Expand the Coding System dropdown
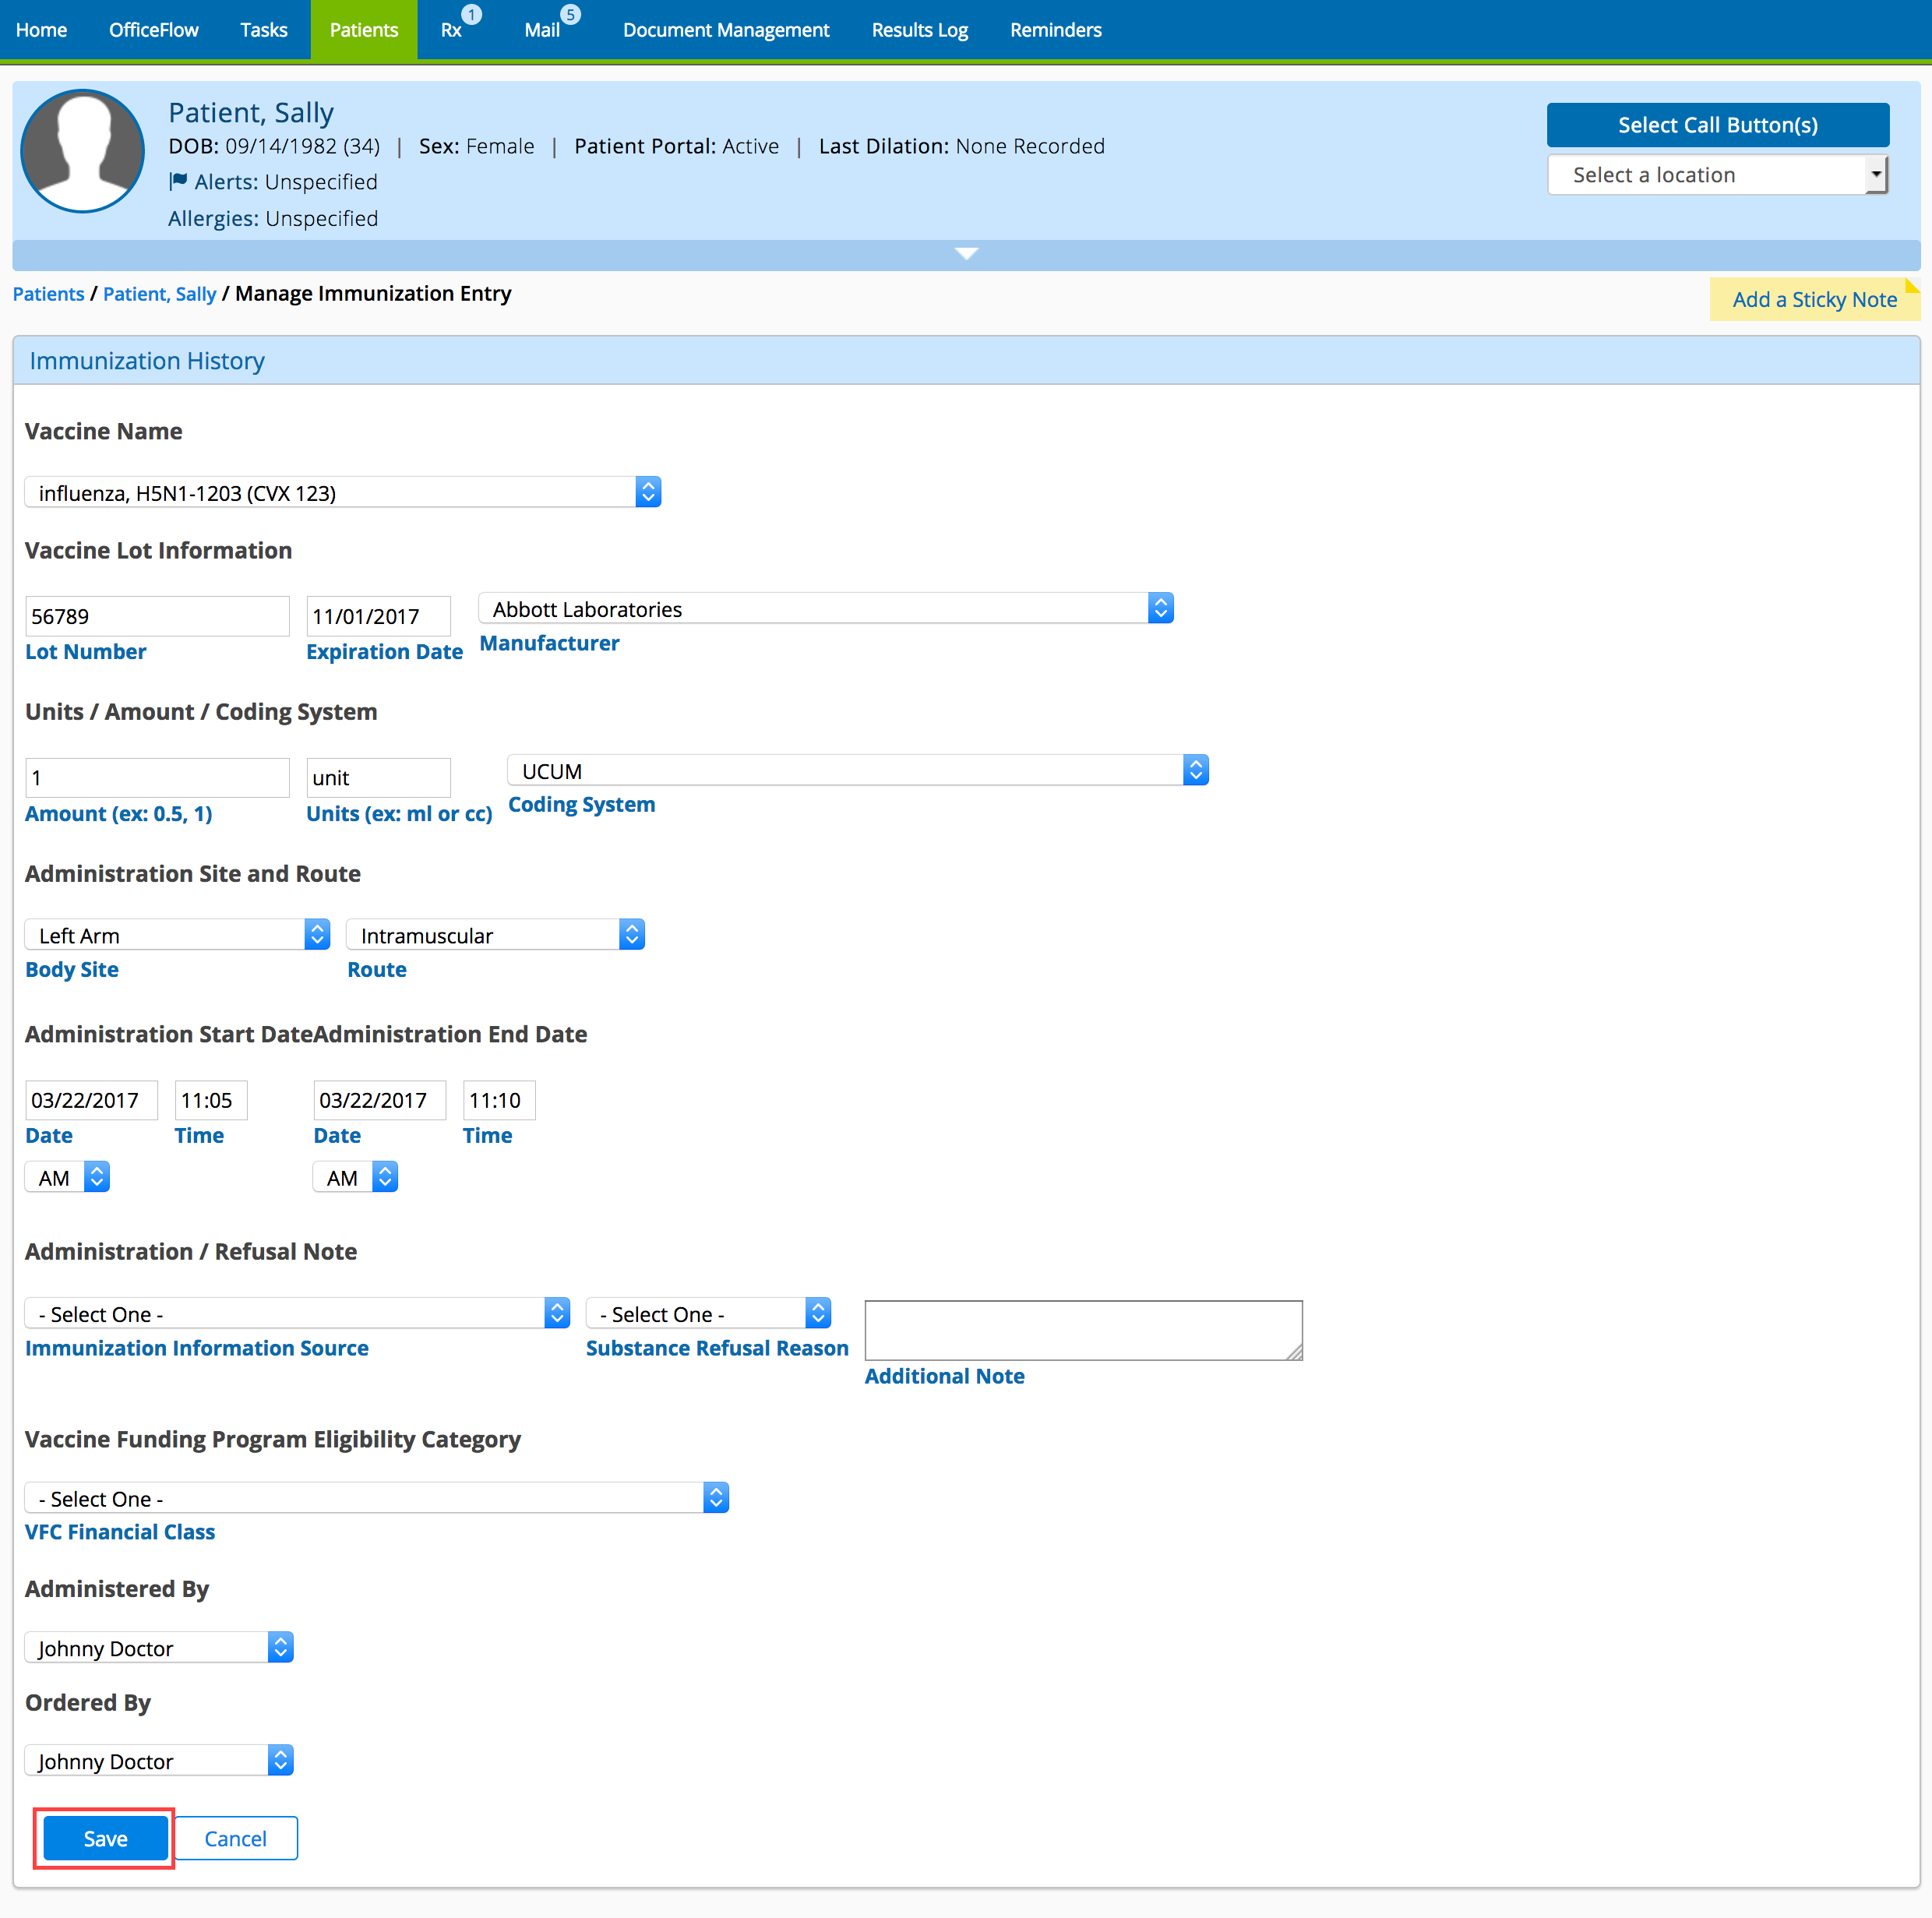 pyautogui.click(x=1194, y=771)
